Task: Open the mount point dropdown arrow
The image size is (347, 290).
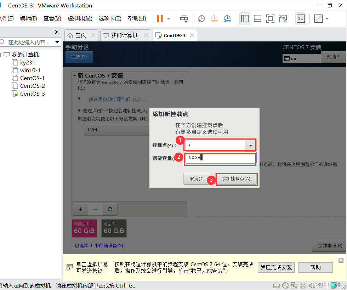Action: point(251,146)
